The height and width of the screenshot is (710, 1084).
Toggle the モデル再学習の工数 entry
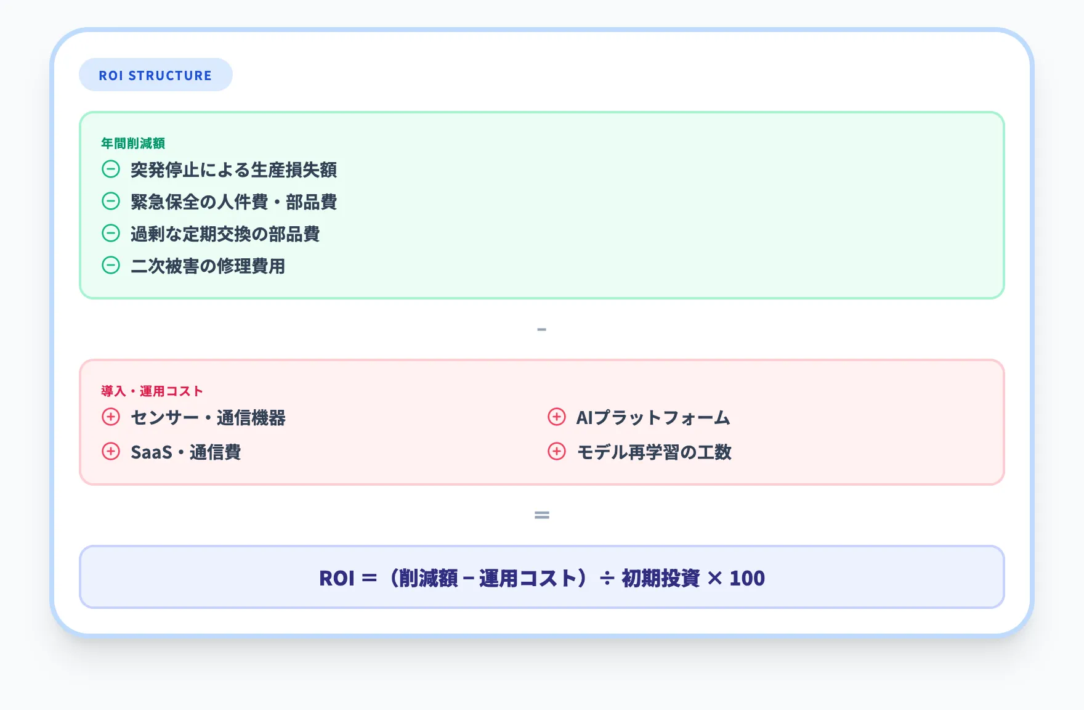pos(654,452)
